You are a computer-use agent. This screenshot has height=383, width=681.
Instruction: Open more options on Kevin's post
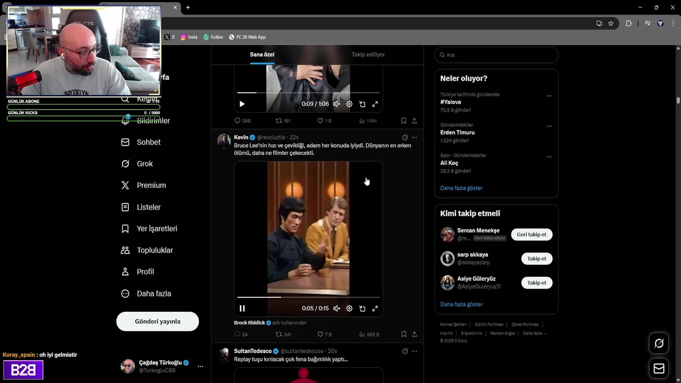414,137
